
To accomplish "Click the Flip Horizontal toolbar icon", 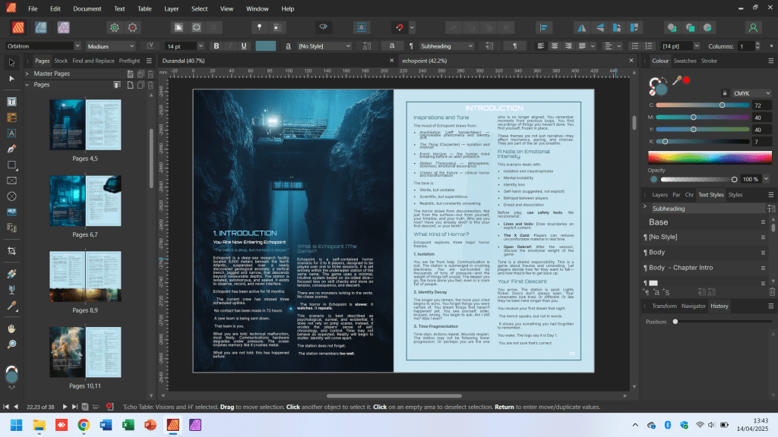I will (583, 27).
